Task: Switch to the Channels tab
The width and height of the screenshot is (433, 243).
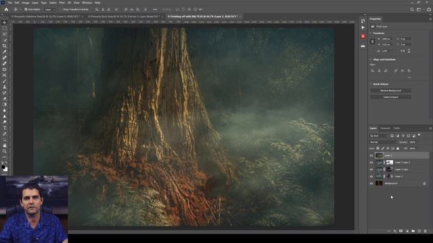Action: point(385,128)
